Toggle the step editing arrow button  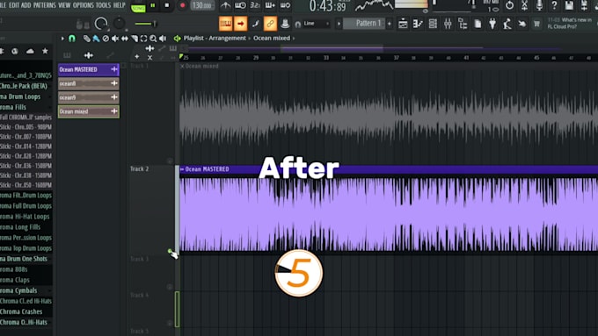240,24
